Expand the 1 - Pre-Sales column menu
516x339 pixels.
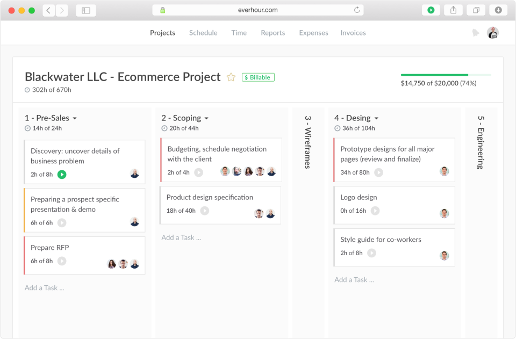[75, 118]
